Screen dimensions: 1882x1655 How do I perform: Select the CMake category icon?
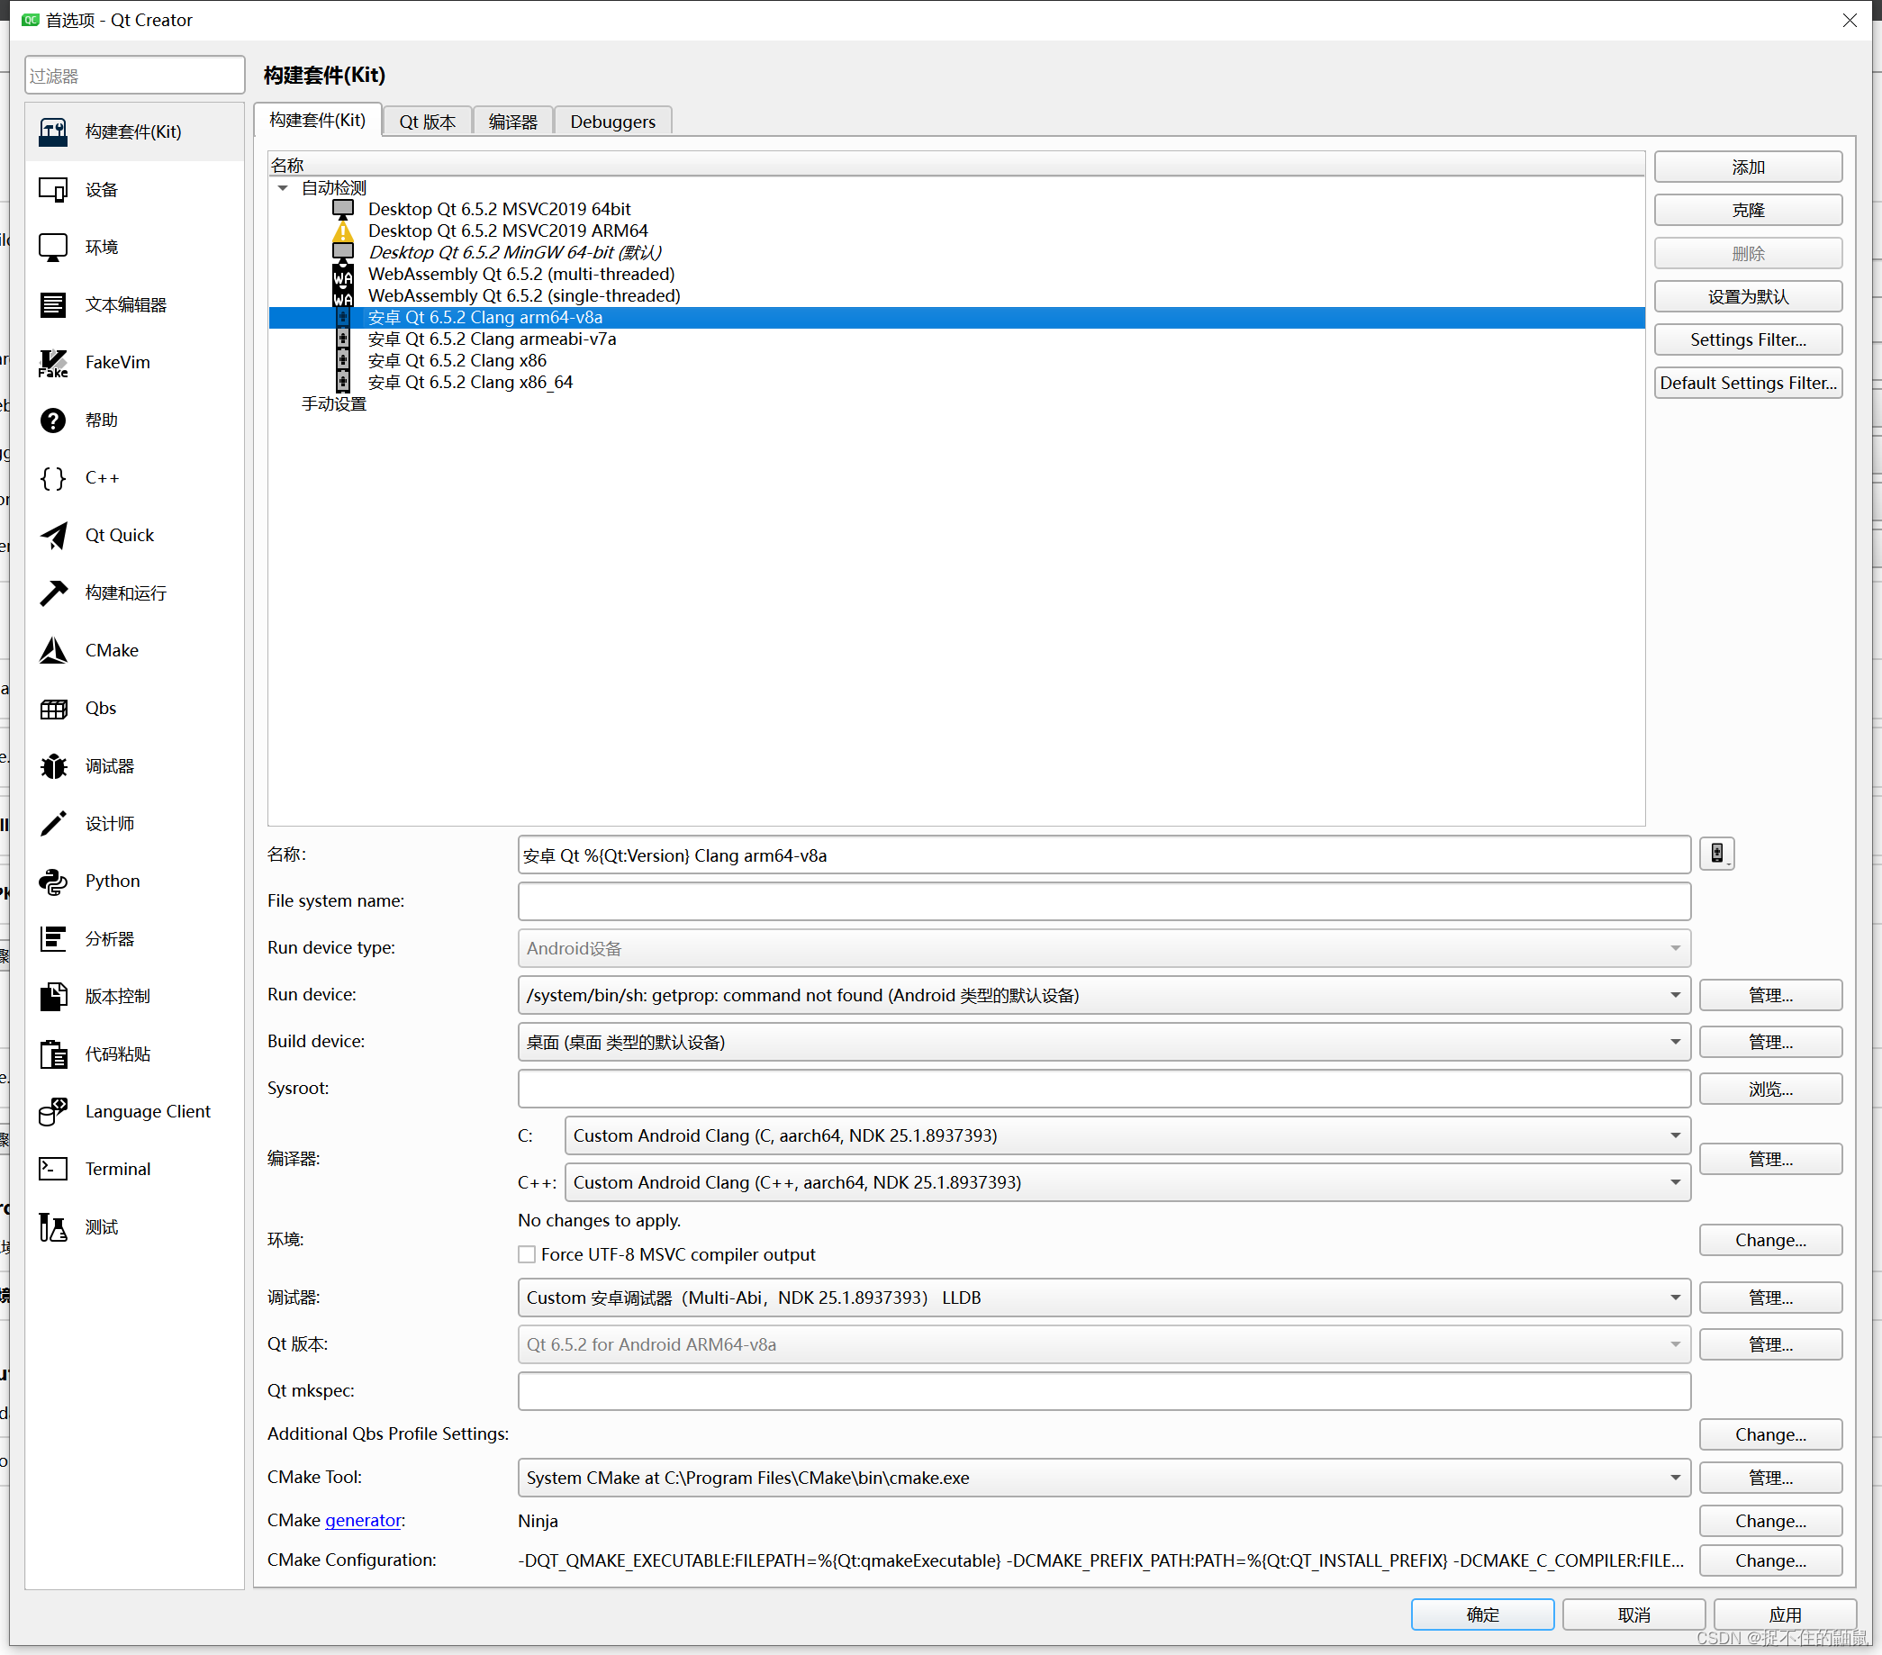(x=53, y=651)
